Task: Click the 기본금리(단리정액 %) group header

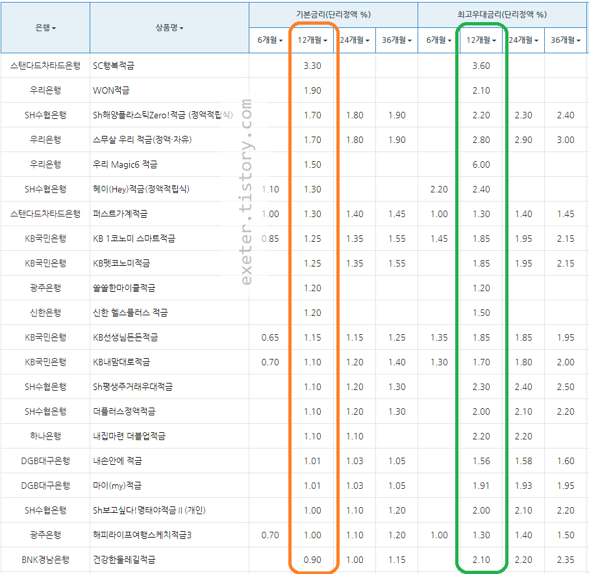Action: [x=333, y=15]
